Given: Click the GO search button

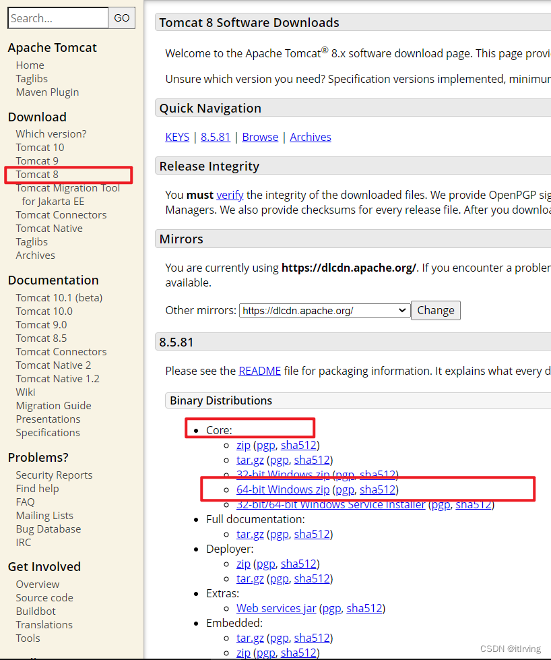Looking at the screenshot, I should pyautogui.click(x=121, y=18).
